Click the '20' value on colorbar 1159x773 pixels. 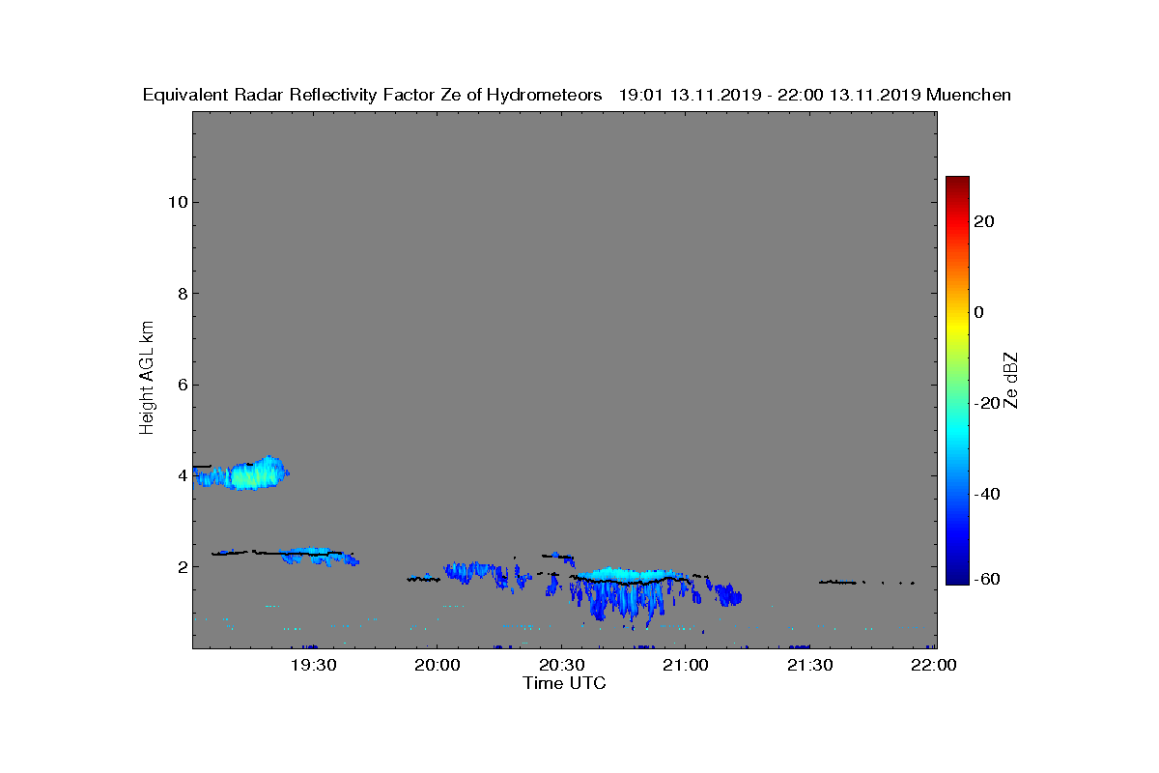pos(984,221)
